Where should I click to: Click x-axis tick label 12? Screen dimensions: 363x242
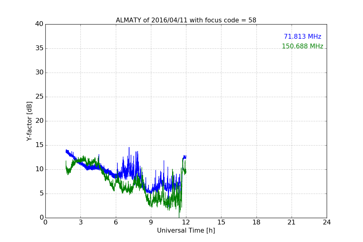186,222
